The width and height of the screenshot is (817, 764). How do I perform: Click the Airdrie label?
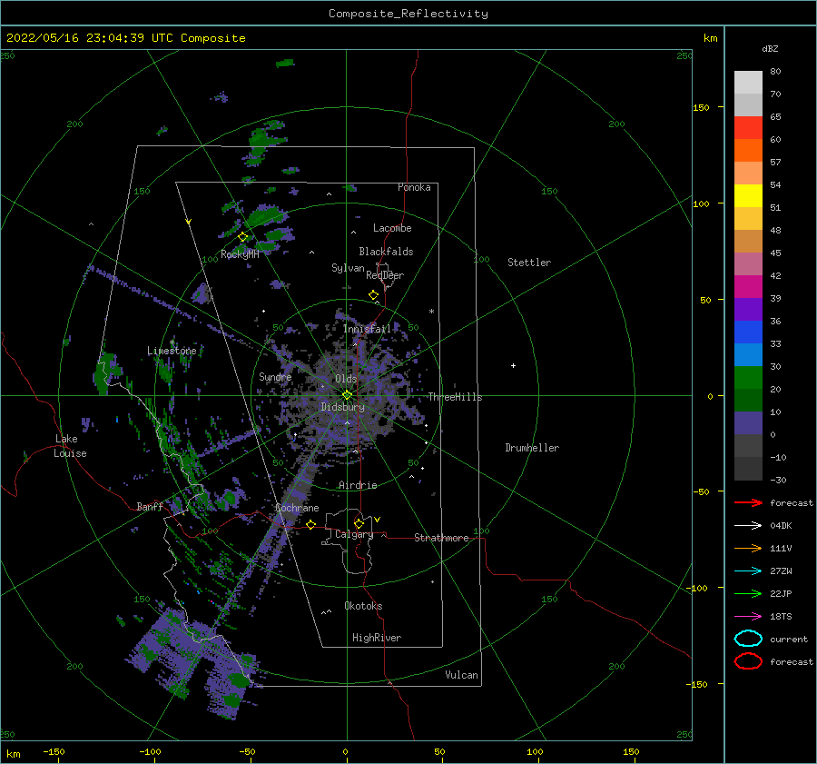358,485
